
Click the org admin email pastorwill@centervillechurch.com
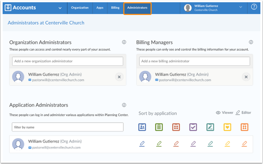tap(58, 80)
